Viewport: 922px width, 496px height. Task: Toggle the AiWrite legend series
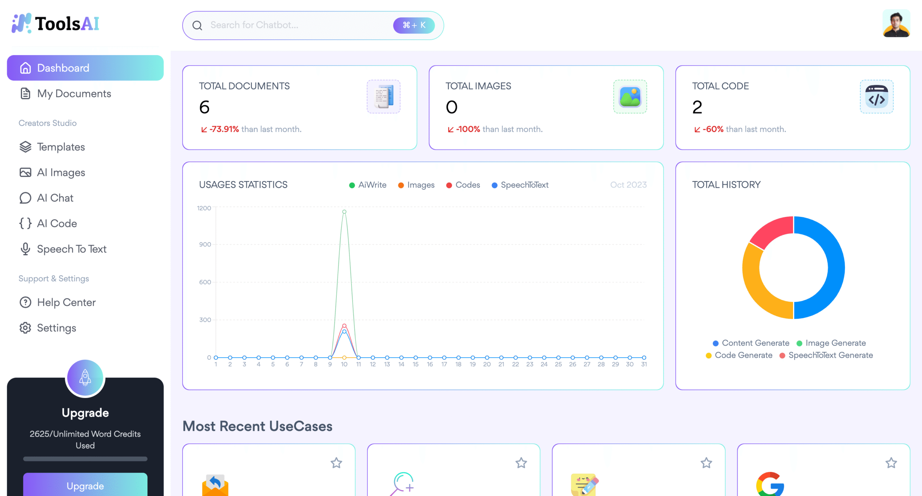(368, 185)
